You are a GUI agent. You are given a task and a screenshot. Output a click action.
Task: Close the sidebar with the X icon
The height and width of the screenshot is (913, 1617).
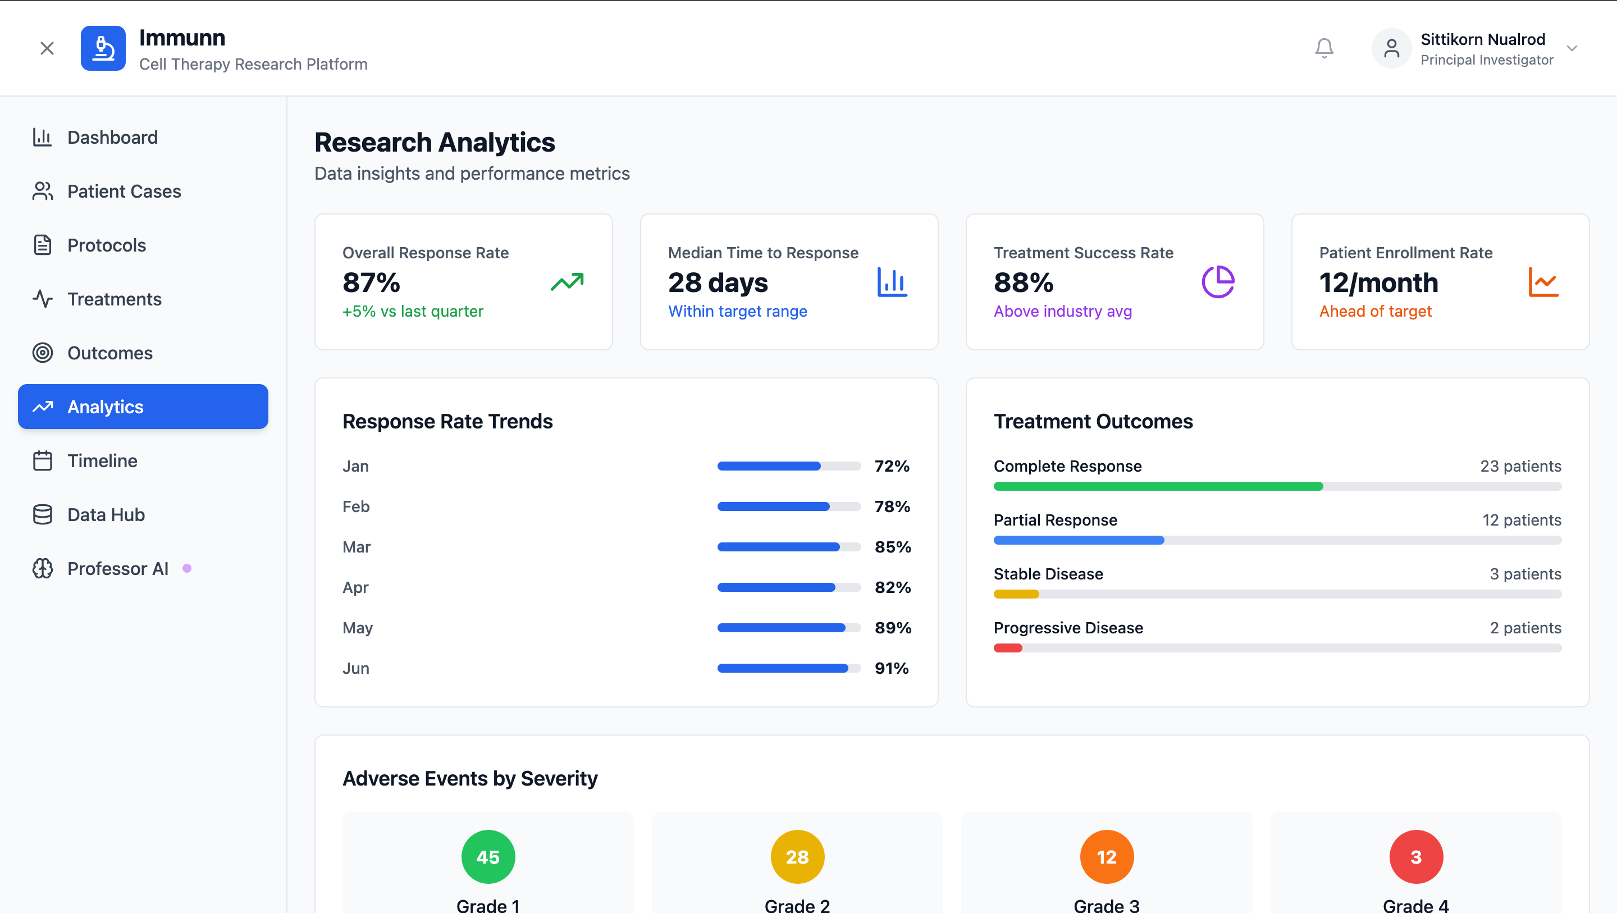[47, 48]
